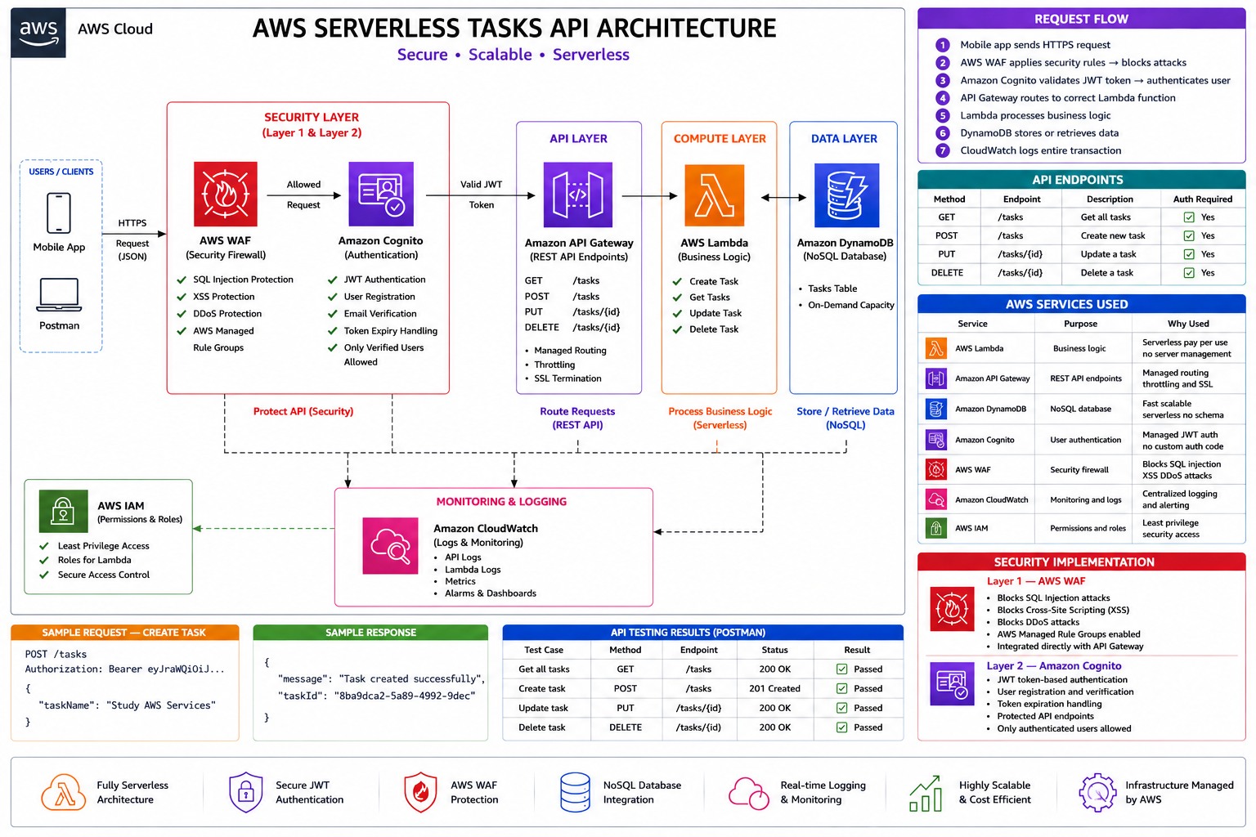Select the Postman laptop icon
This screenshot has height=837, width=1256.
pyautogui.click(x=59, y=295)
